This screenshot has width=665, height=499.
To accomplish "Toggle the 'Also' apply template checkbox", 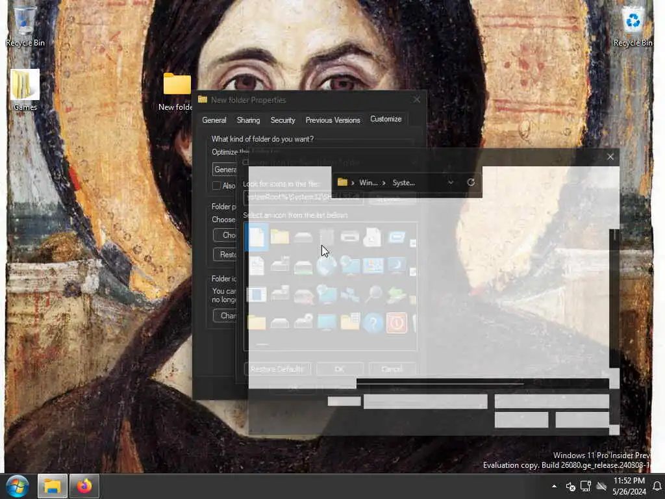I will click(x=216, y=185).
